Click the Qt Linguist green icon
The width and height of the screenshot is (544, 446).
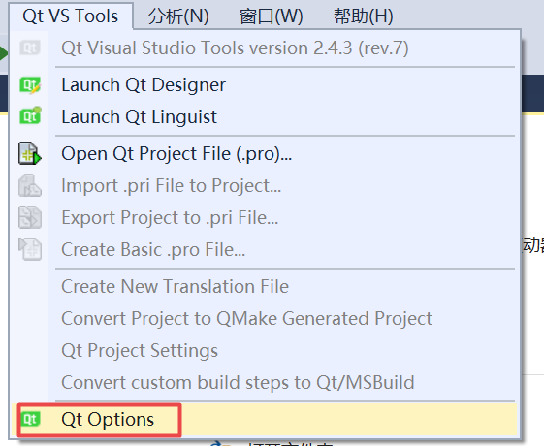[x=30, y=115]
